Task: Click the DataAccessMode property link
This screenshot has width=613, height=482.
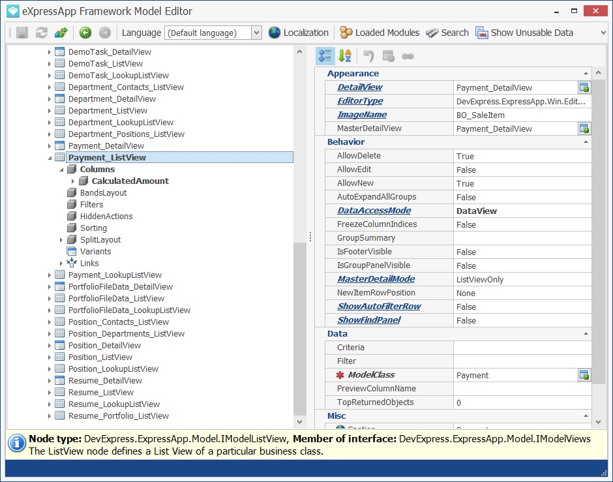Action: point(374,210)
